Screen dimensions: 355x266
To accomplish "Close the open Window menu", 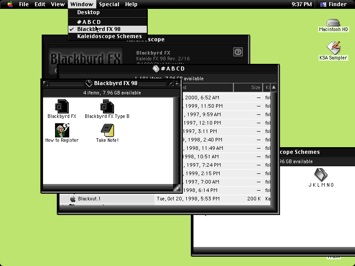I will tap(82, 4).
